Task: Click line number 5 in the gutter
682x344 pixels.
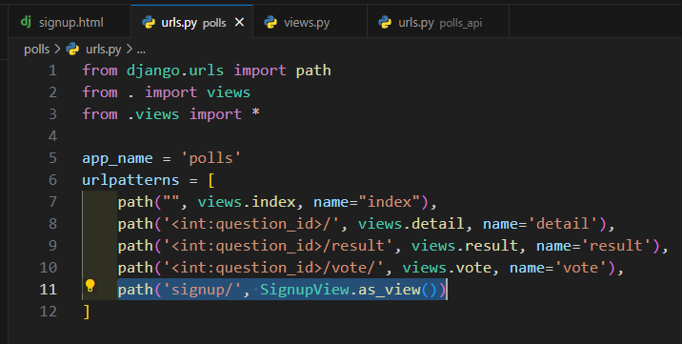Action: click(x=52, y=158)
